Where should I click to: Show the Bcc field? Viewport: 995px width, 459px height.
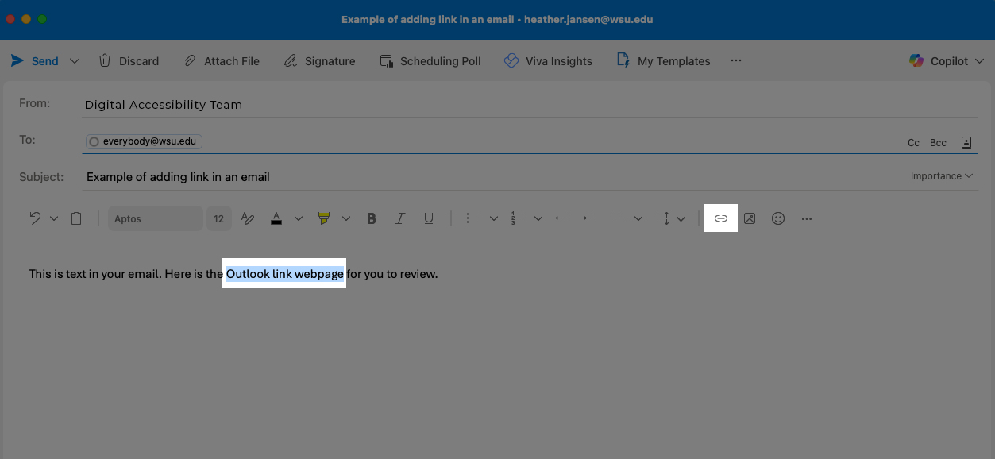tap(938, 143)
